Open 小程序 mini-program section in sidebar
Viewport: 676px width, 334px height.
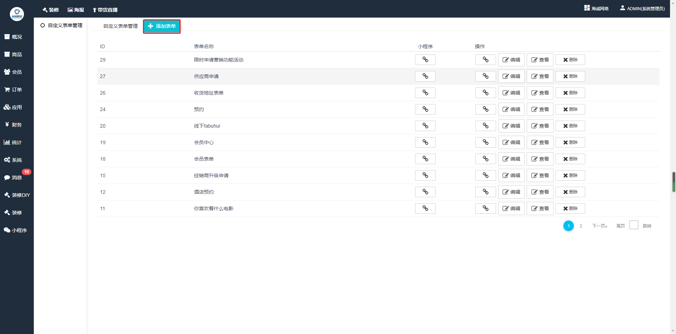(x=15, y=230)
